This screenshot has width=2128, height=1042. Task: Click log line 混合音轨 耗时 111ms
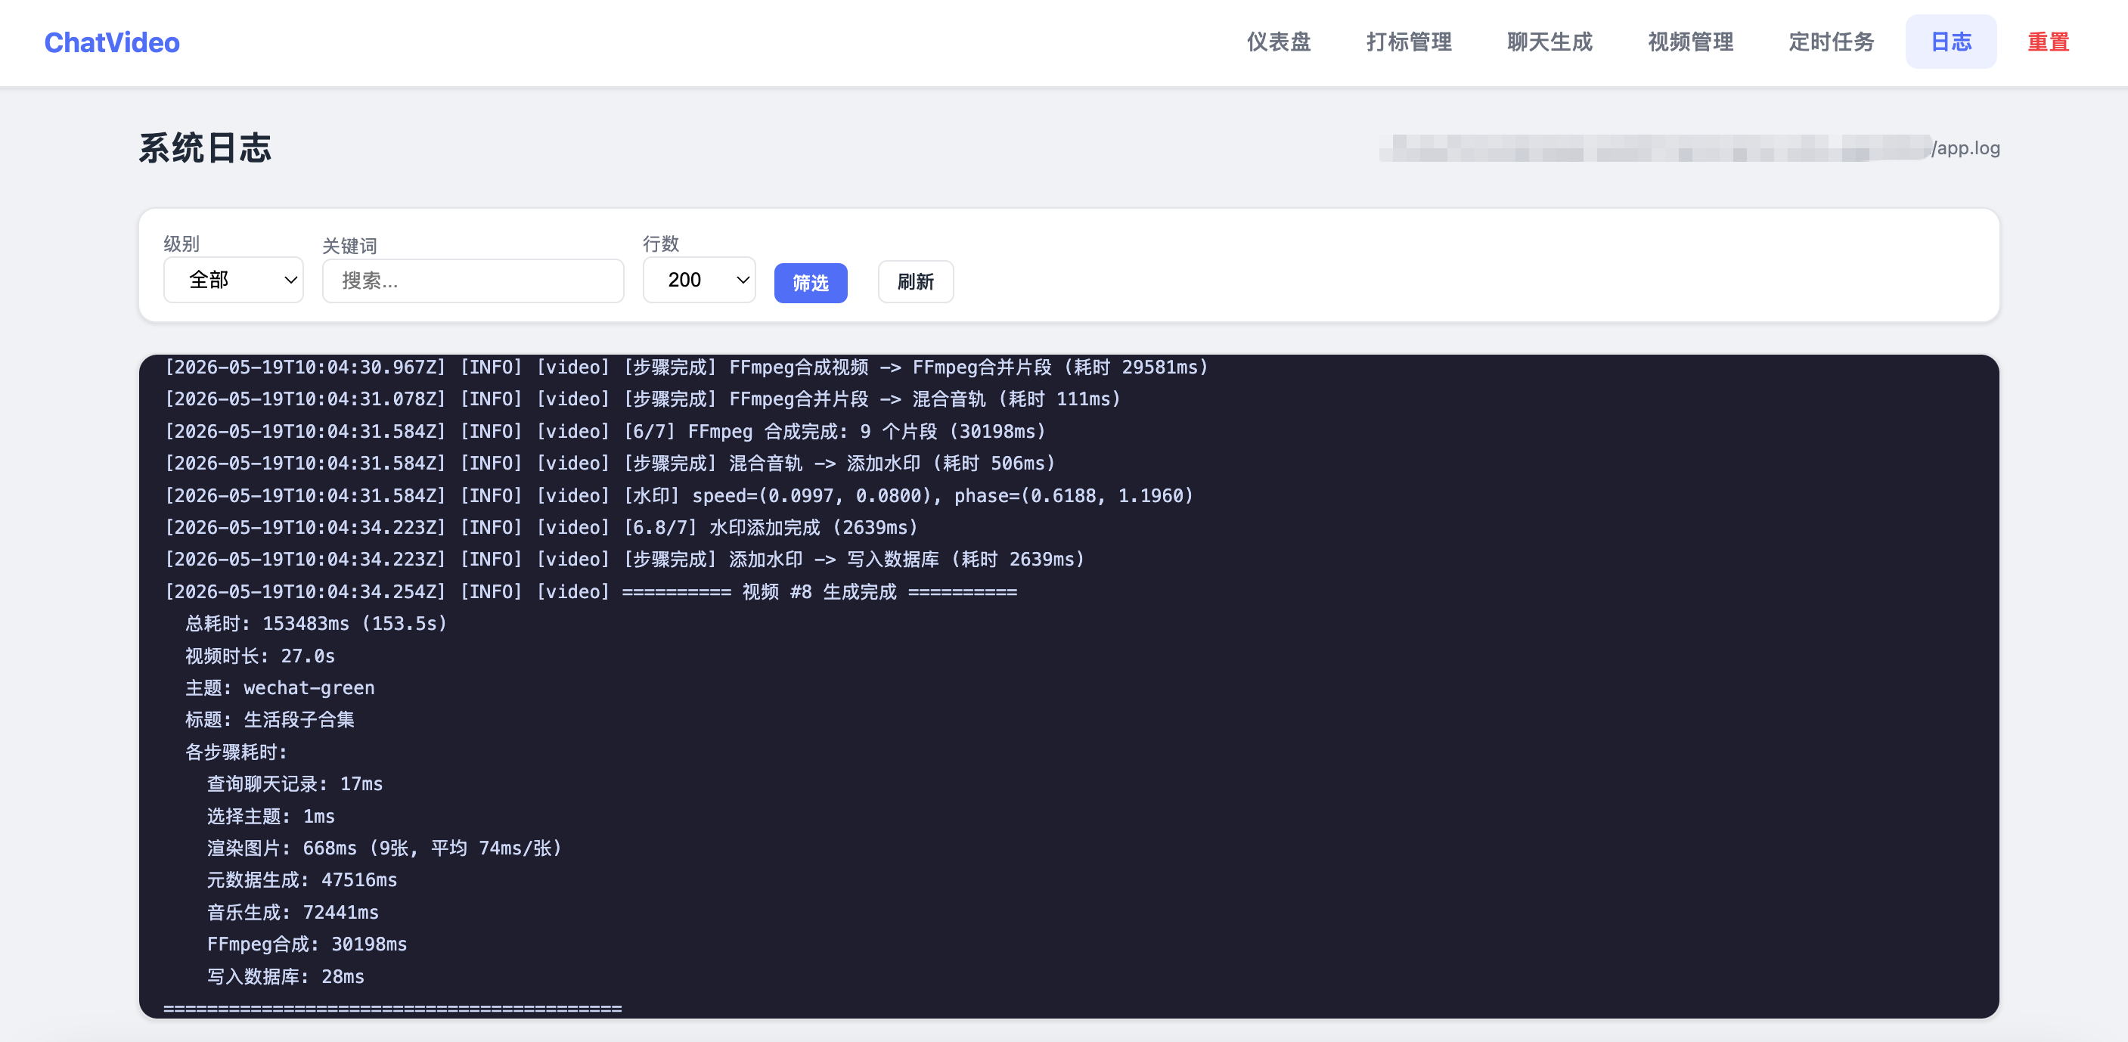(643, 399)
